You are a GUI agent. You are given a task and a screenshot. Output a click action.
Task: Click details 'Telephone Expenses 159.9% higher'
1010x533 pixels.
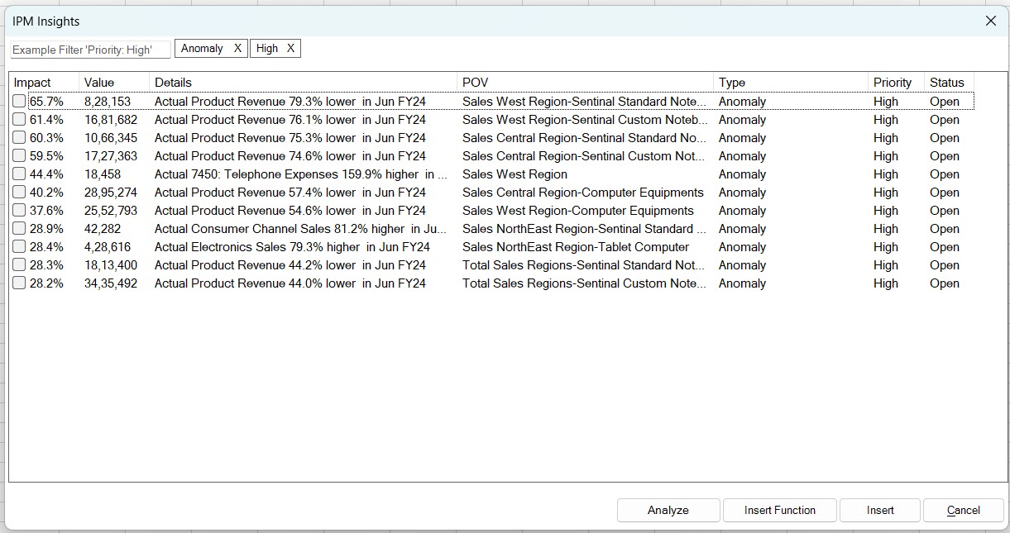pyautogui.click(x=301, y=174)
